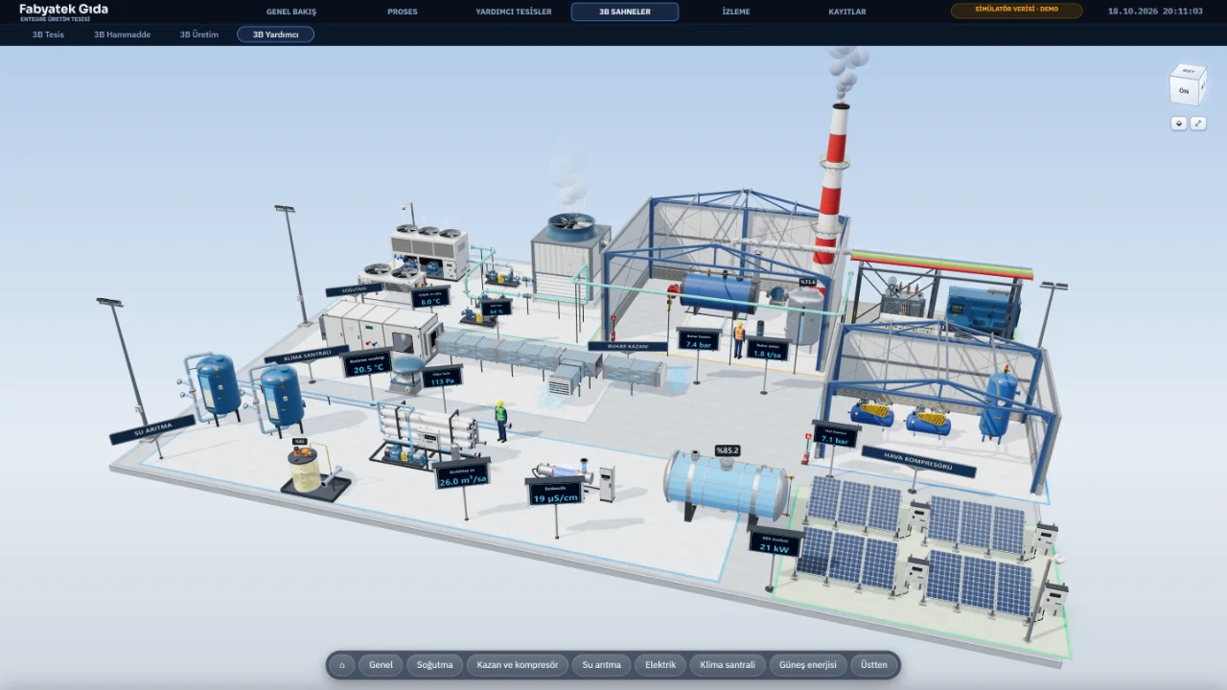Click the 8.0 °C chilled water display
Viewport: 1227px width, 690px height.
[430, 298]
